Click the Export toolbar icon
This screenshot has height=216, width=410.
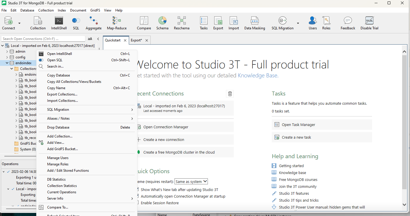(x=218, y=23)
